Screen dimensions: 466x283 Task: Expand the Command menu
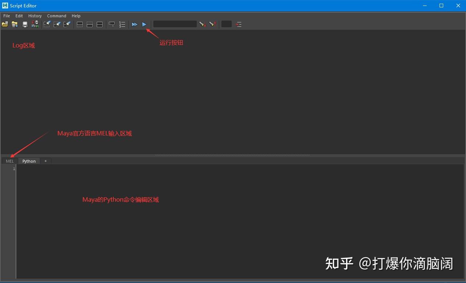56,16
